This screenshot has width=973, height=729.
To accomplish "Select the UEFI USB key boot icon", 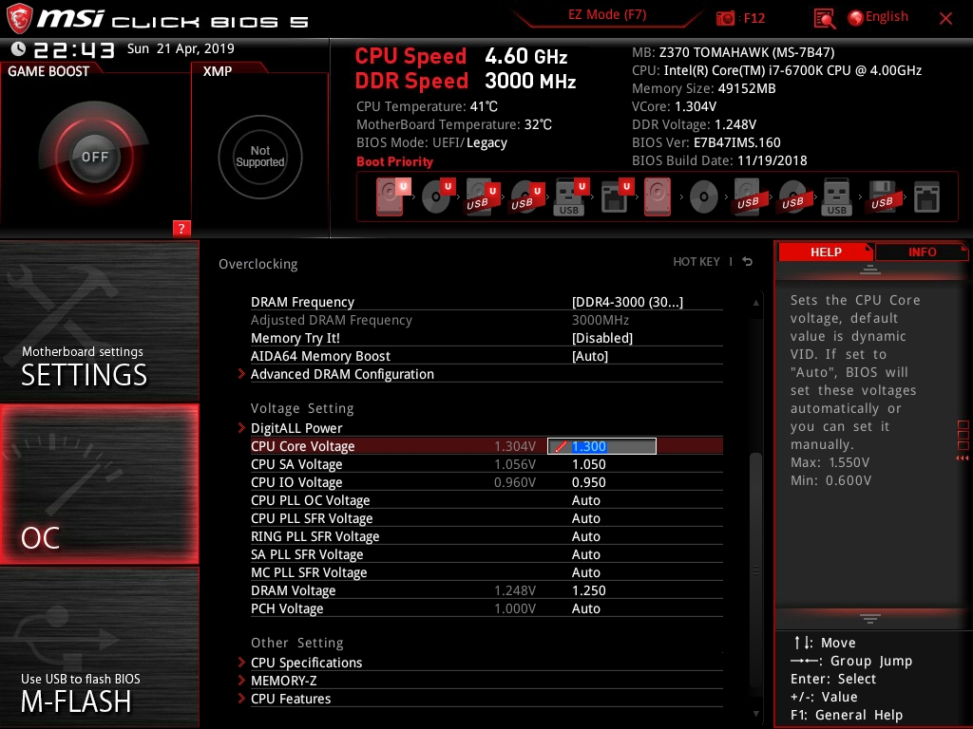I will click(571, 196).
